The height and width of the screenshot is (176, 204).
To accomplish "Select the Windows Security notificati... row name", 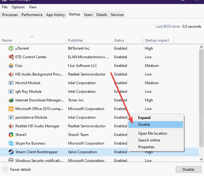I will pos(39,160).
